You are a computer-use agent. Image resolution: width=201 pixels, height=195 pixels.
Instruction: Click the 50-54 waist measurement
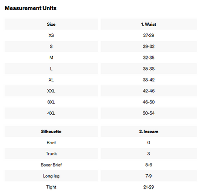(149, 113)
